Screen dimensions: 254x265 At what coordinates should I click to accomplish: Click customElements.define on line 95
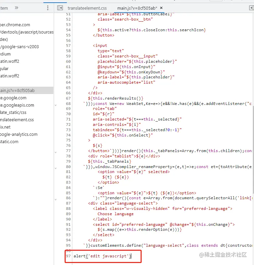coord(116,245)
